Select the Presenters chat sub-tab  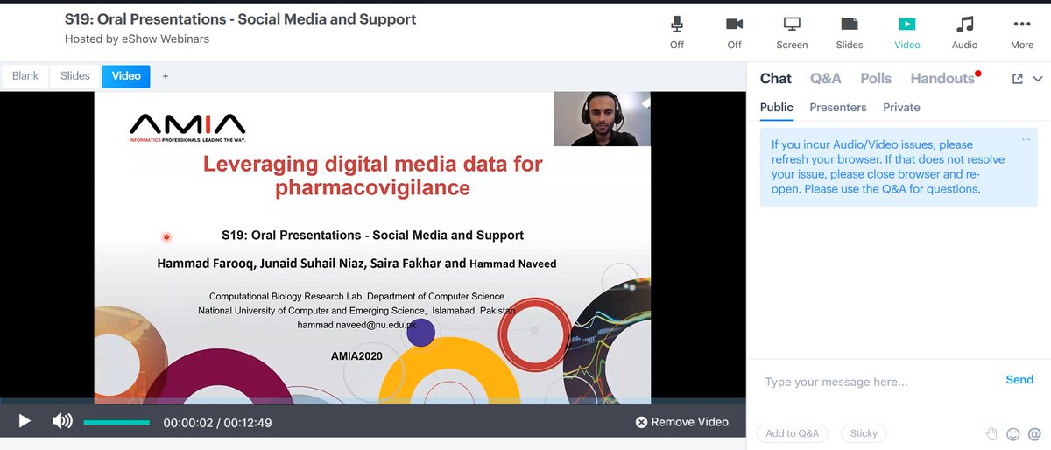838,107
